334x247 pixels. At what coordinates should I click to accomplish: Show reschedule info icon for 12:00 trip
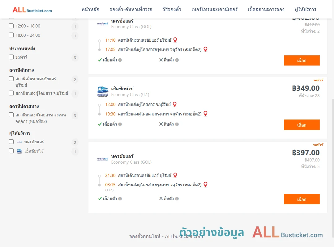click(x=120, y=124)
